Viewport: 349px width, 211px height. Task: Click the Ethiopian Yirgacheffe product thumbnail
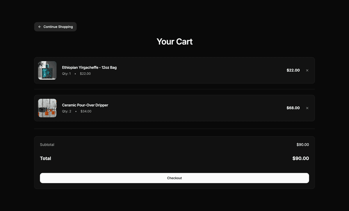[47, 70]
